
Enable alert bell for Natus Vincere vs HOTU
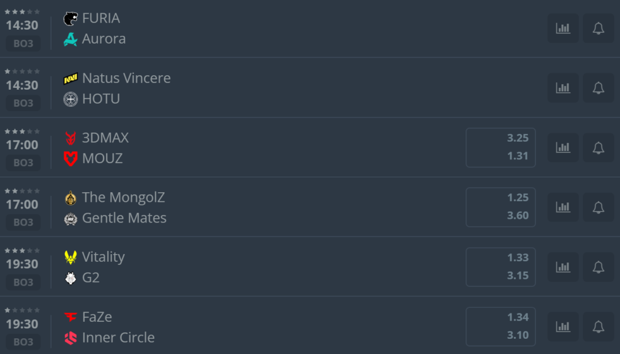point(598,88)
